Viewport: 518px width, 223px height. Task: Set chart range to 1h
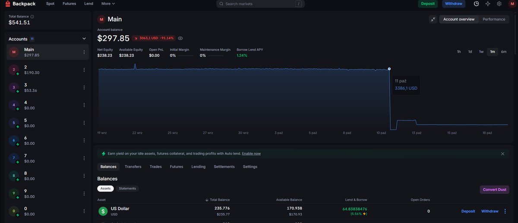(459, 52)
